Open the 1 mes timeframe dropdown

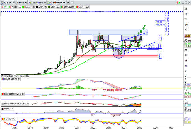[22, 3]
